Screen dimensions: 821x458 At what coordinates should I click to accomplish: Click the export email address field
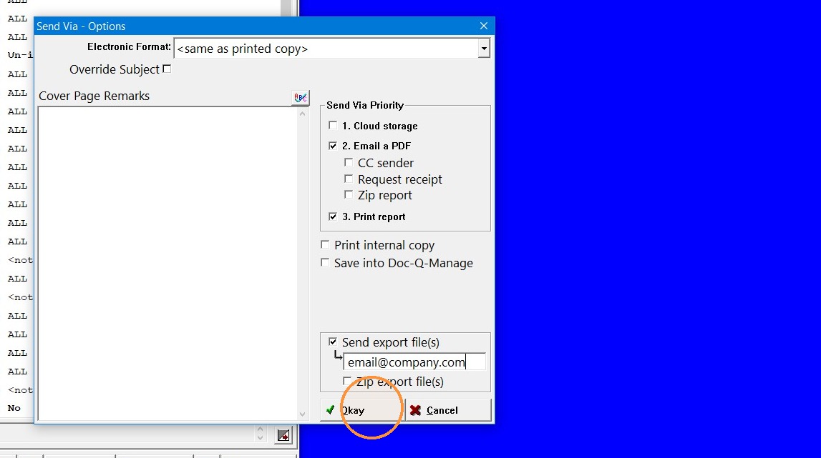(x=414, y=362)
